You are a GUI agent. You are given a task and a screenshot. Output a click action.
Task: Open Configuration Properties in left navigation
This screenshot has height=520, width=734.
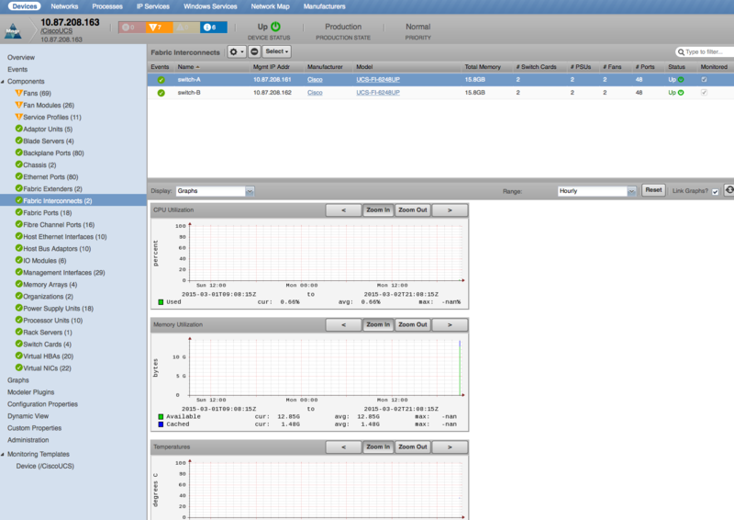click(x=42, y=404)
